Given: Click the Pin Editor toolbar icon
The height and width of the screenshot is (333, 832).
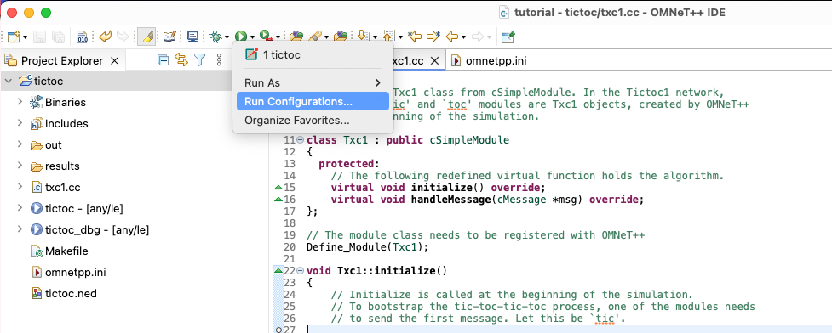Looking at the screenshot, I should [x=508, y=37].
